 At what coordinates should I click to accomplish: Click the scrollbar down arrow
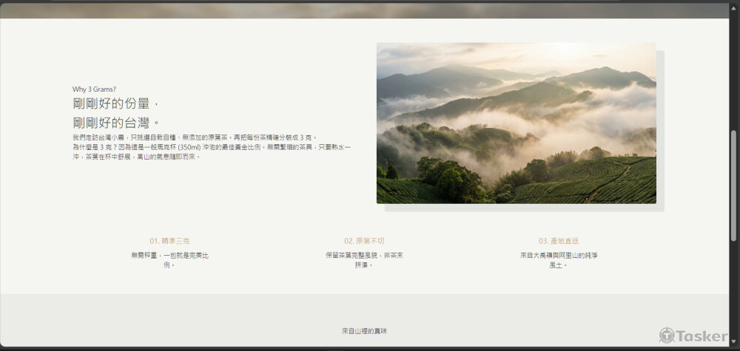pos(733,342)
